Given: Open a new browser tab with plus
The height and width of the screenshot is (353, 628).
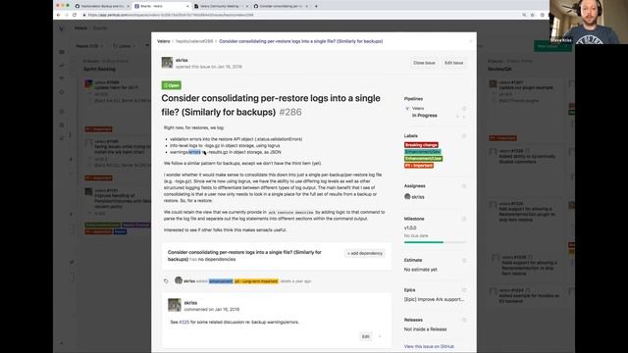Looking at the screenshot, I should (x=316, y=6).
